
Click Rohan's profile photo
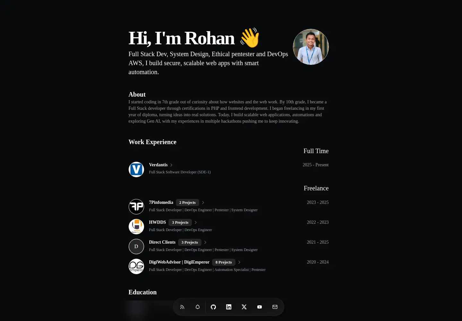tap(311, 47)
